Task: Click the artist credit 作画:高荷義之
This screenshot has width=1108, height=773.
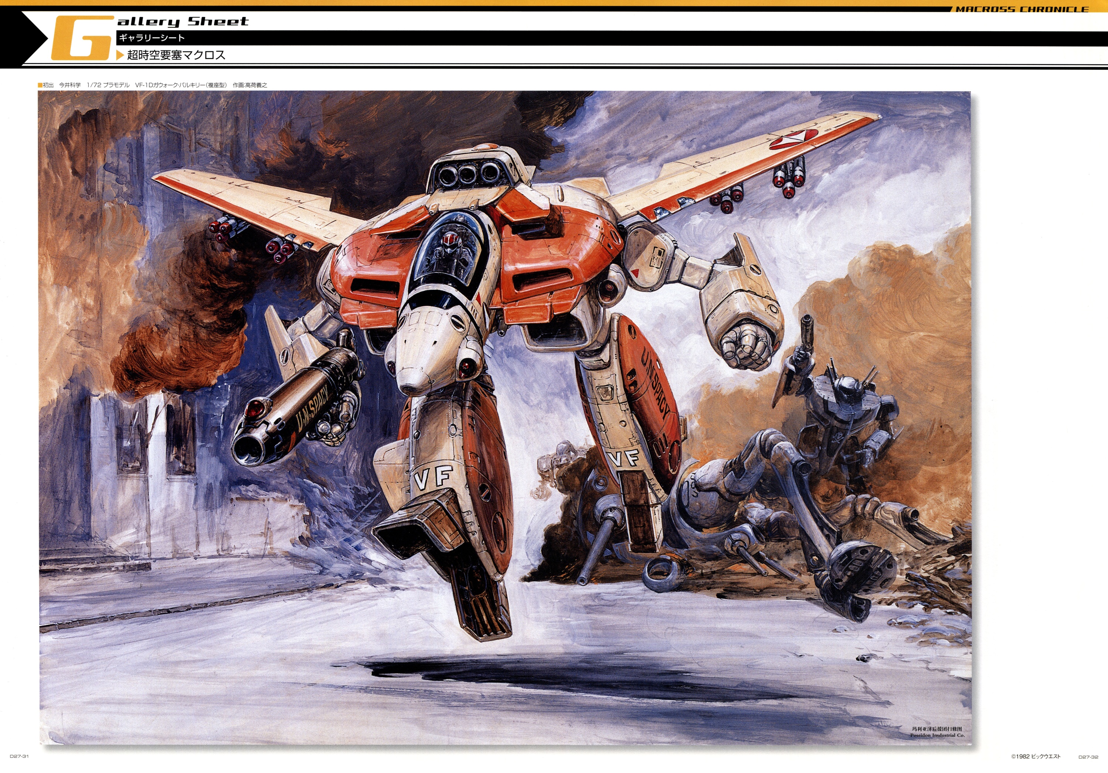Action: [x=250, y=85]
